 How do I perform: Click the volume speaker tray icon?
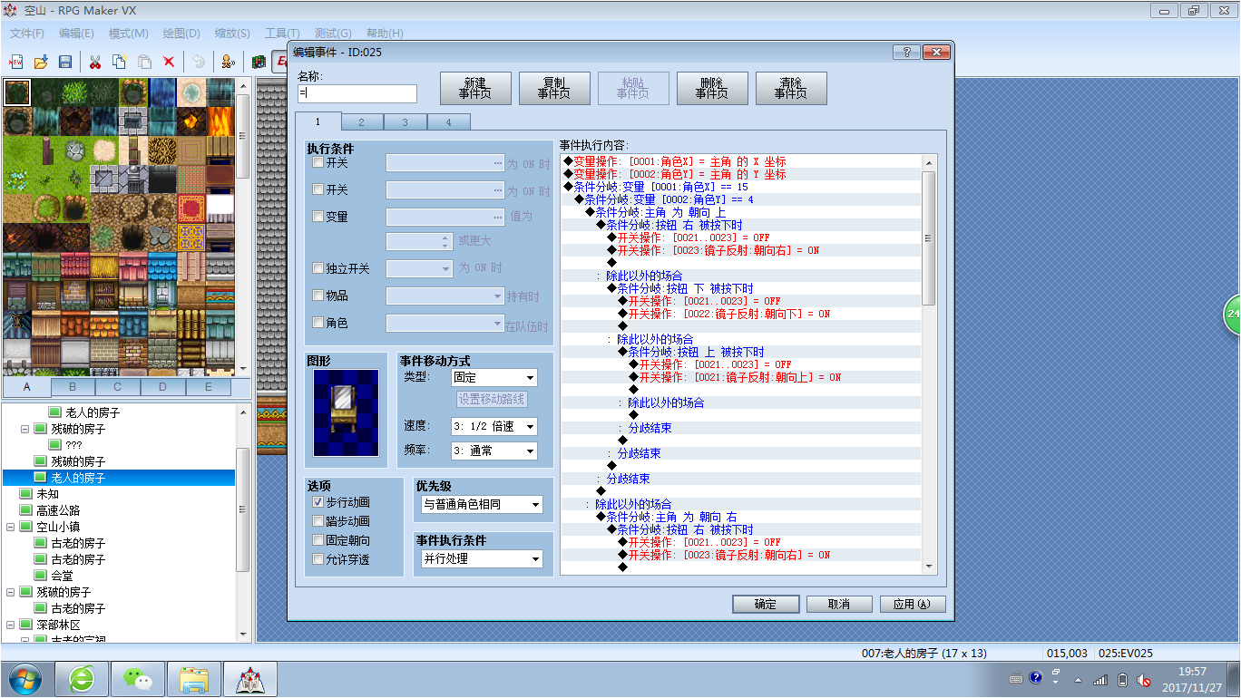[1145, 680]
